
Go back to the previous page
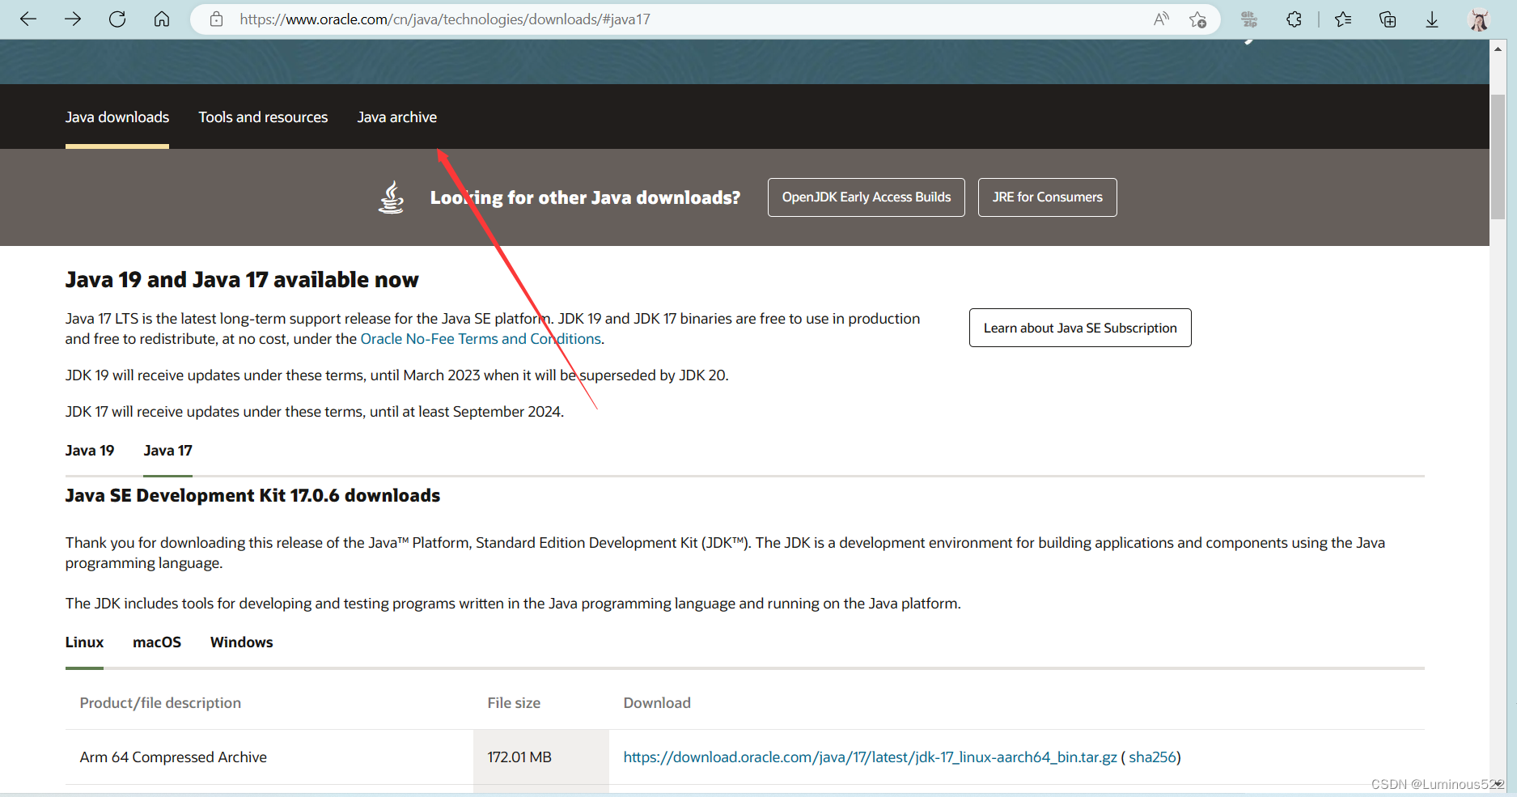point(28,19)
